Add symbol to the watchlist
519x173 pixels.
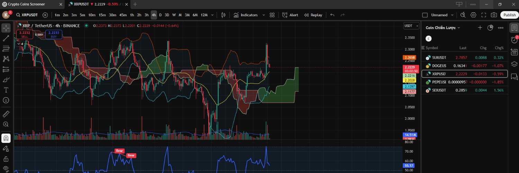tap(480, 28)
